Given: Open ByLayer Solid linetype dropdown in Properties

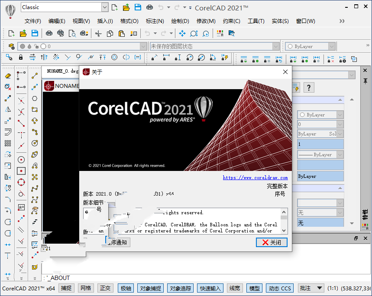Looking at the screenshot, I should 340,134.
